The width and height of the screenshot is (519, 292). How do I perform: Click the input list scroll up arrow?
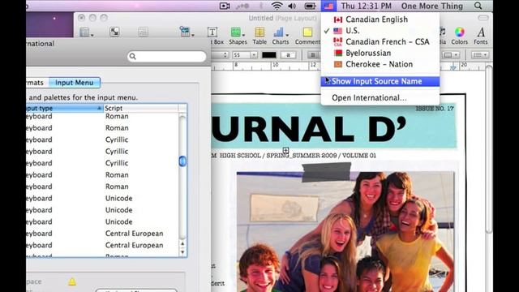(x=182, y=244)
